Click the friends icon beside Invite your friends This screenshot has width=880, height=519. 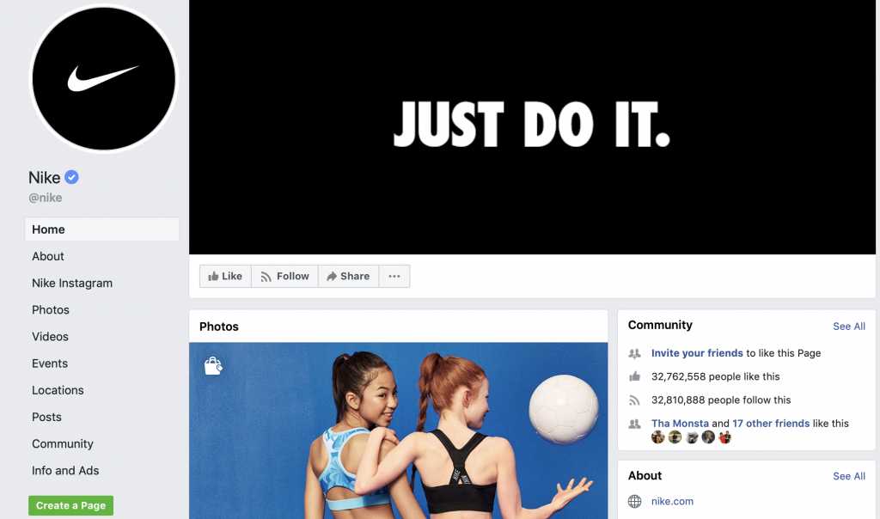click(635, 353)
